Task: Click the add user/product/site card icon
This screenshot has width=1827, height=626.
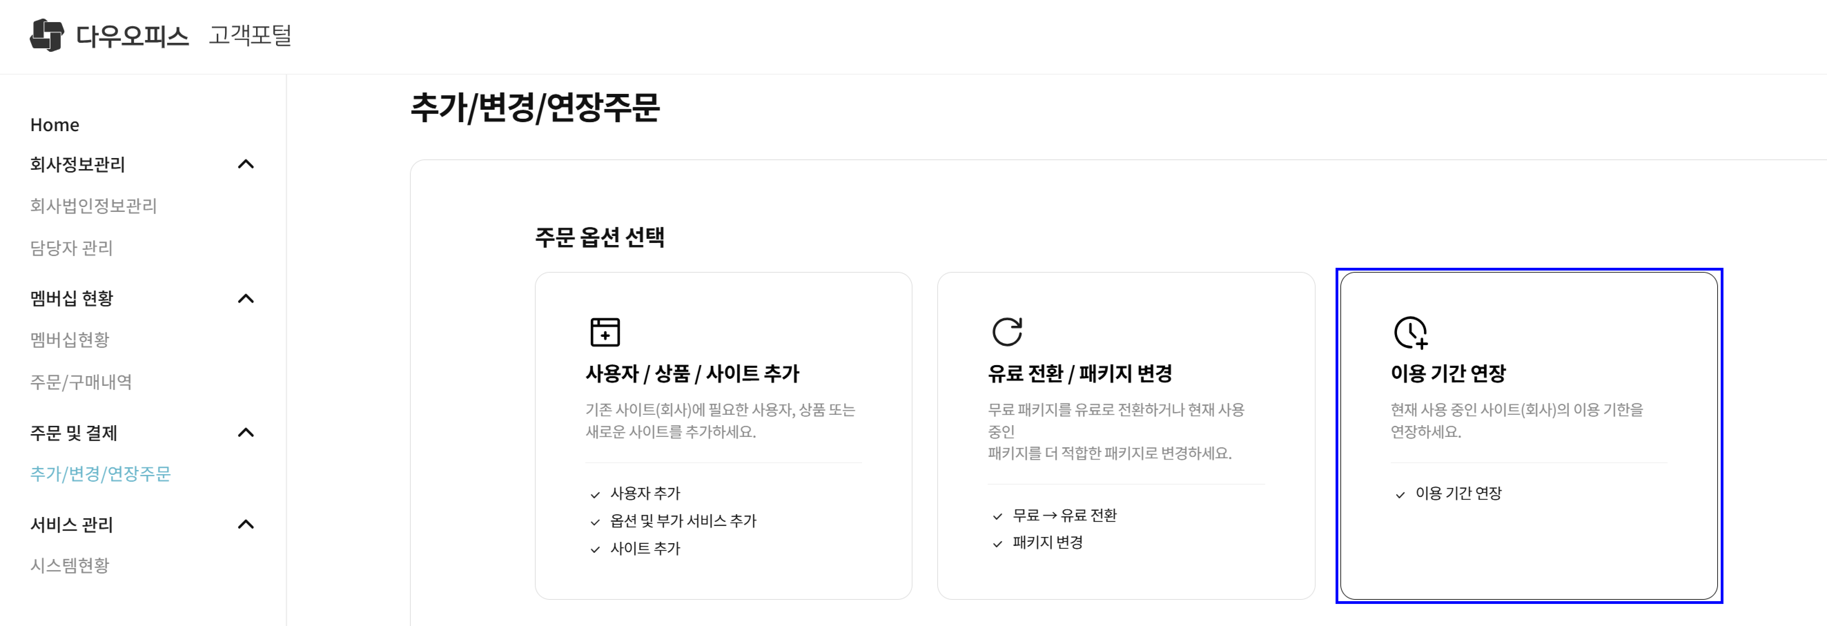Action: 604,332
